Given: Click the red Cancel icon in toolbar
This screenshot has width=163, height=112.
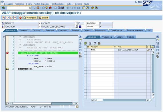Looking at the screenshot, I should coord(50,8).
